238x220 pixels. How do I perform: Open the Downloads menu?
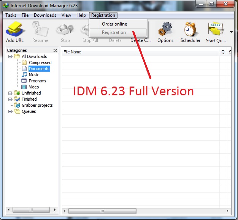[45, 15]
